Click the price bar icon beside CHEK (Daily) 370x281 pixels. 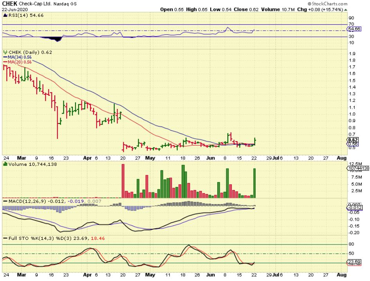5,52
